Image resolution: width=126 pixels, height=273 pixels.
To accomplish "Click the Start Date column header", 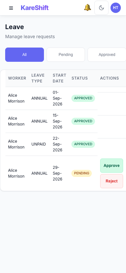I will [x=59, y=78].
